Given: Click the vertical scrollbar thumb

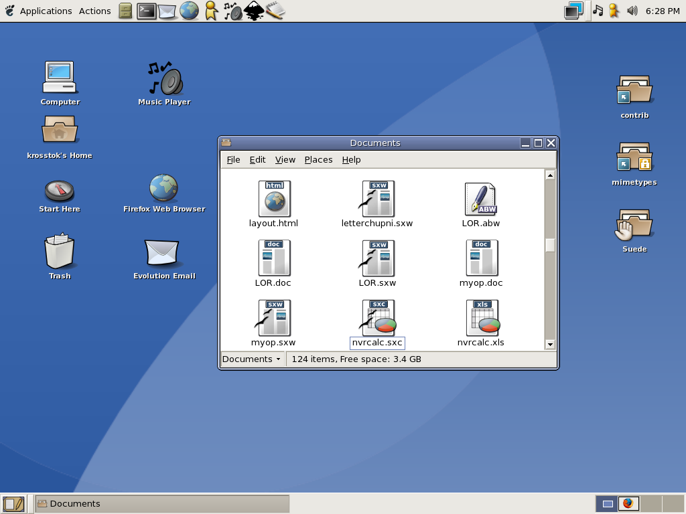Looking at the screenshot, I should pos(550,245).
